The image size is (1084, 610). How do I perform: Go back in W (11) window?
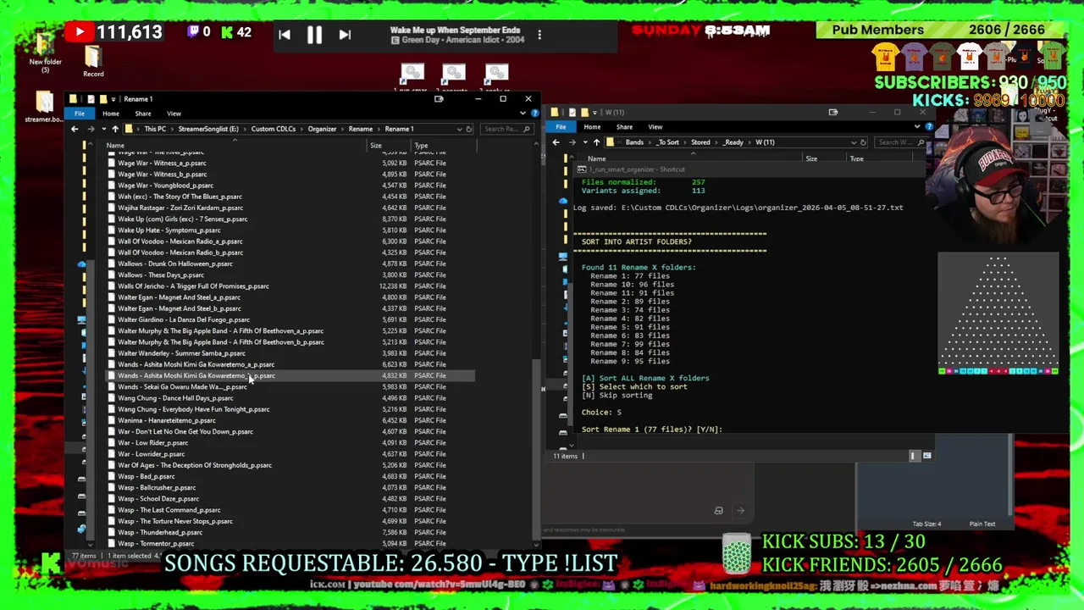coord(556,142)
